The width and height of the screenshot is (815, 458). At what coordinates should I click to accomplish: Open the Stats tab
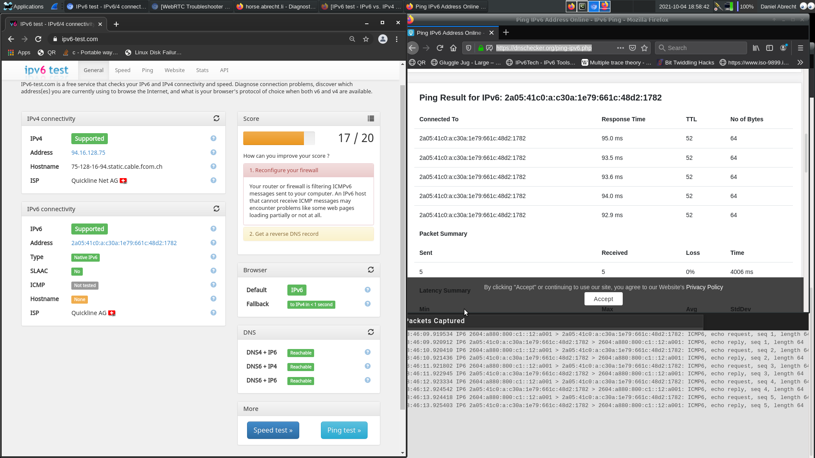point(202,70)
